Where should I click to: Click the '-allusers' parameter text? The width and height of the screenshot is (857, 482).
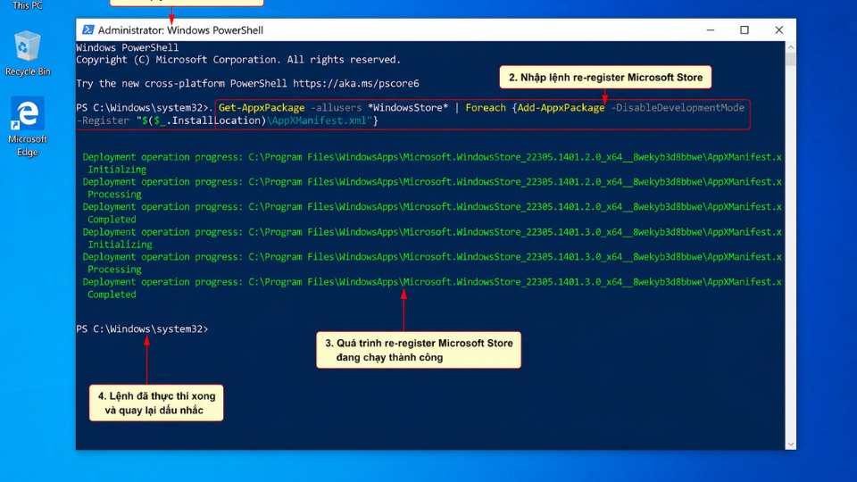(x=337, y=108)
